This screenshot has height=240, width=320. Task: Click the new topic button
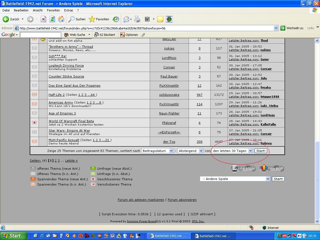(243, 168)
